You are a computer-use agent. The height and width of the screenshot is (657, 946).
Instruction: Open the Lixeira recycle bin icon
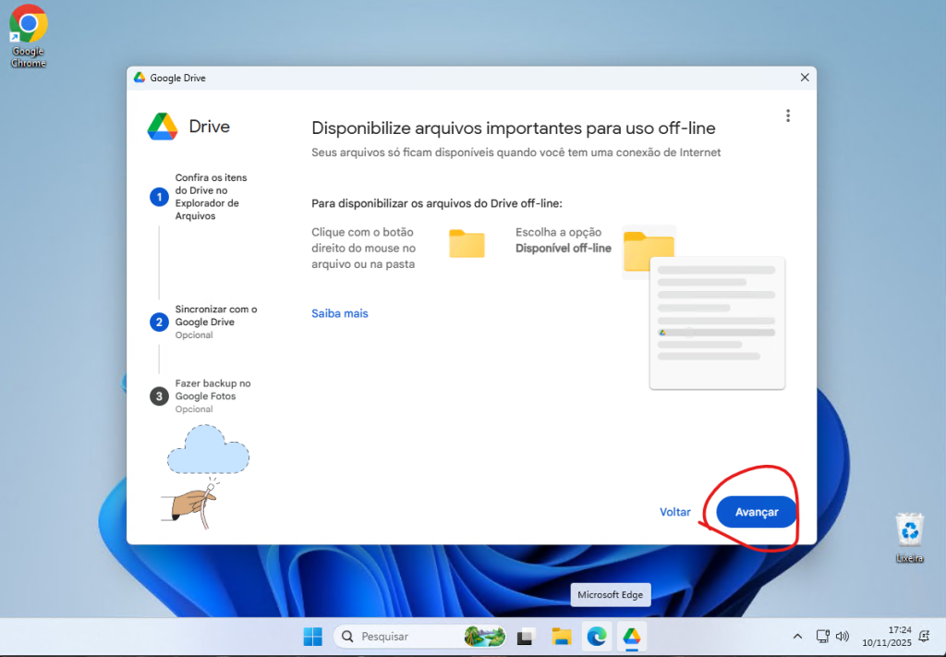(910, 536)
